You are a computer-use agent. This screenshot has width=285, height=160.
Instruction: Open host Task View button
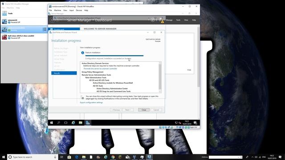62,157
